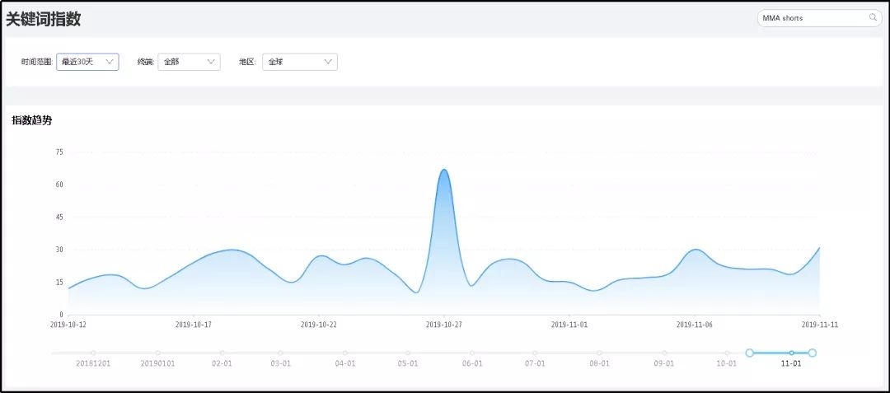Select the 10-01 timeline marker
The width and height of the screenshot is (890, 393).
click(x=726, y=353)
